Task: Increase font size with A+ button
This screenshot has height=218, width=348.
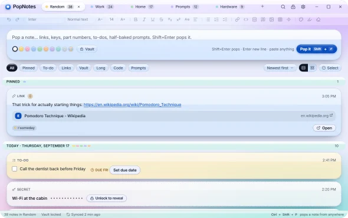Action: 123,19
